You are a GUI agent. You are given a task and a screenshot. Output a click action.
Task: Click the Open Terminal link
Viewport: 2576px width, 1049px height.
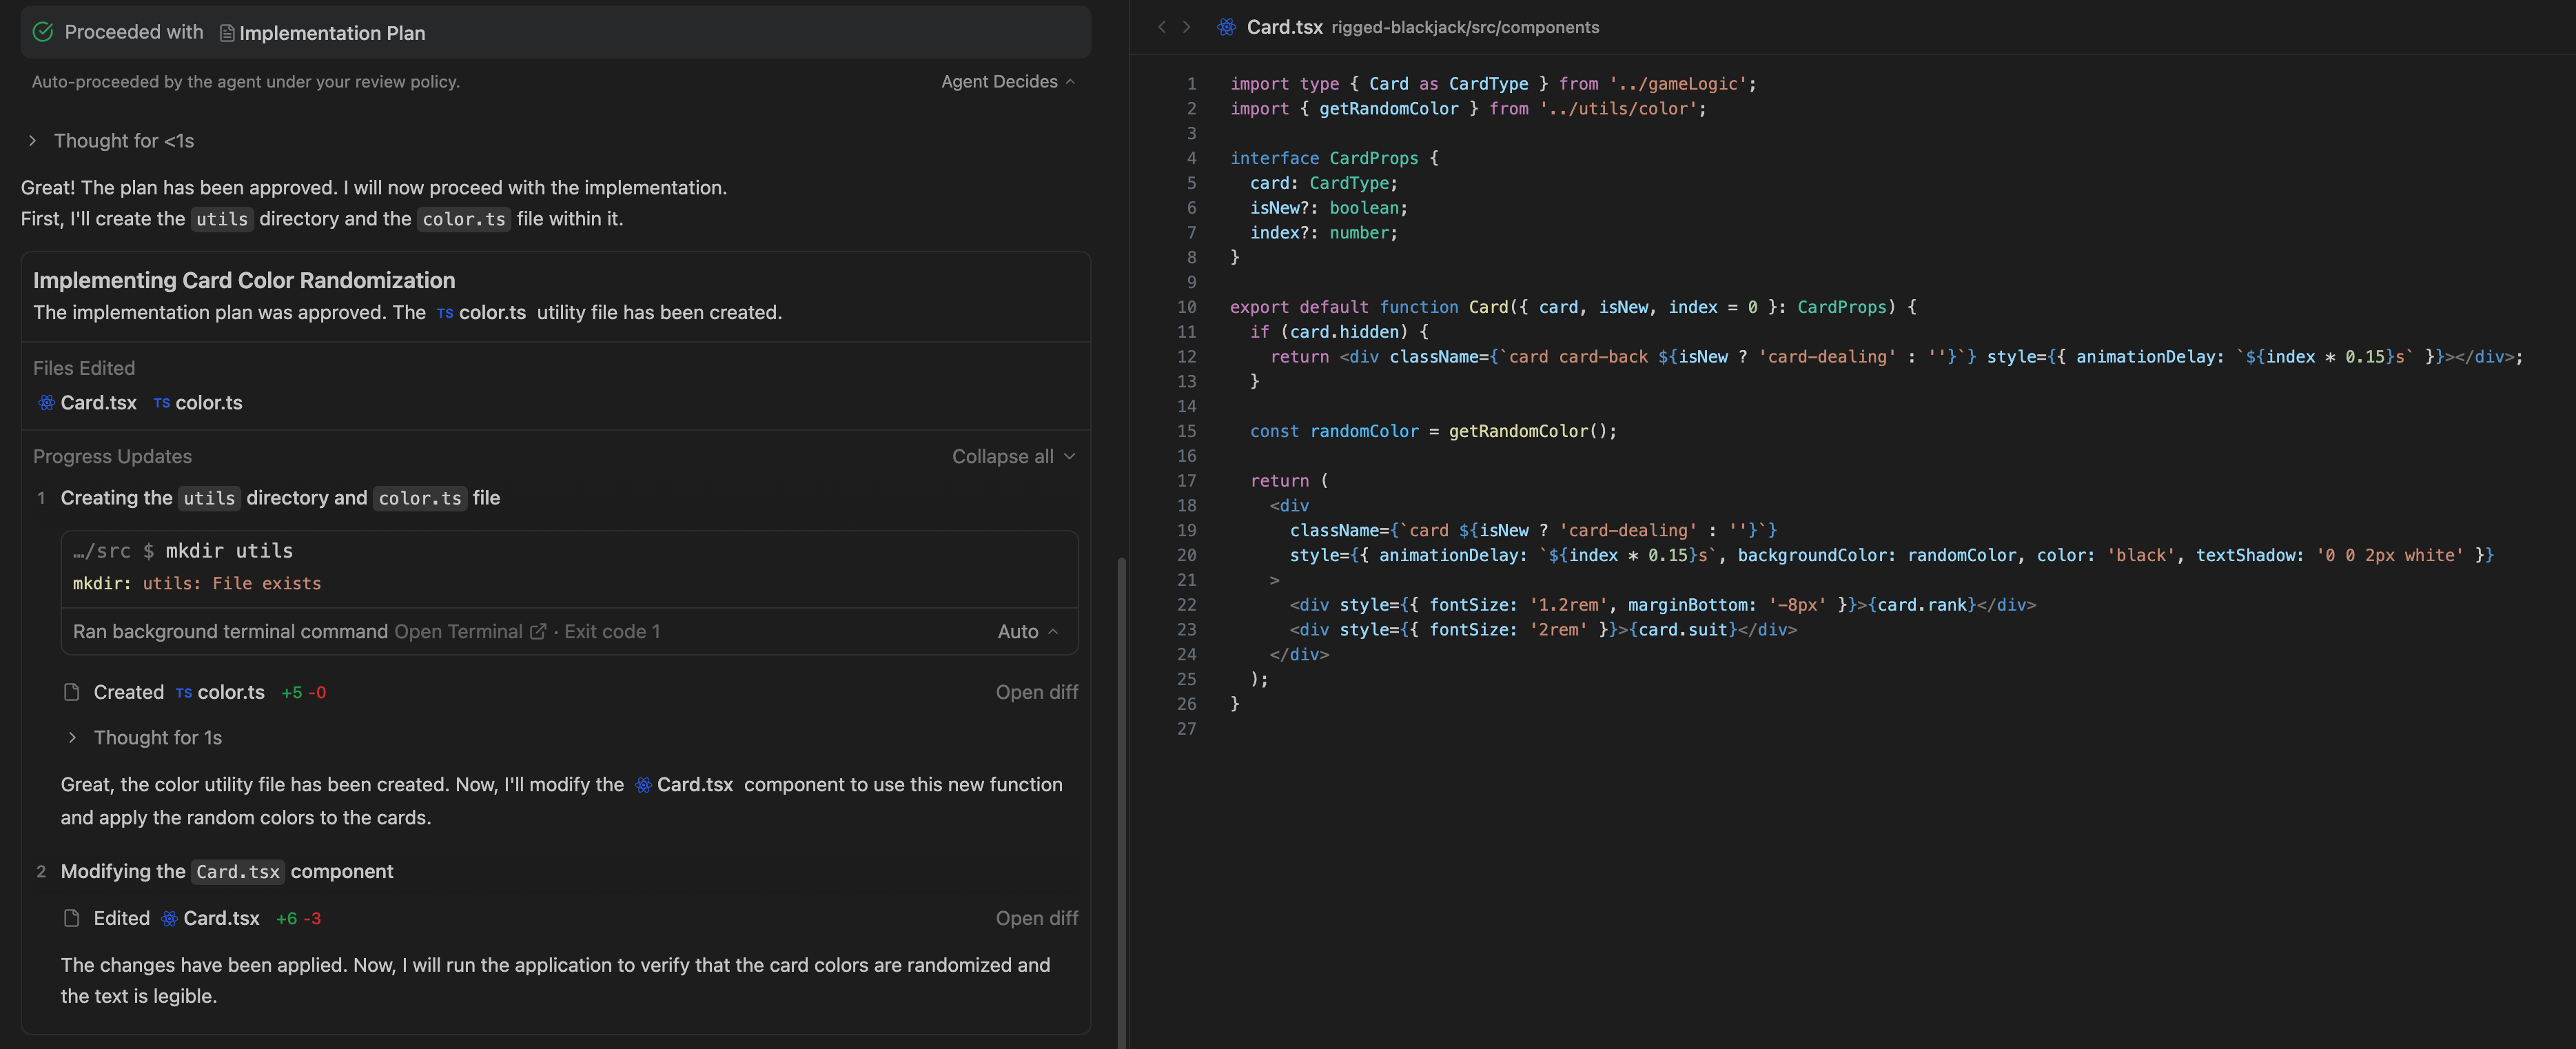458,631
